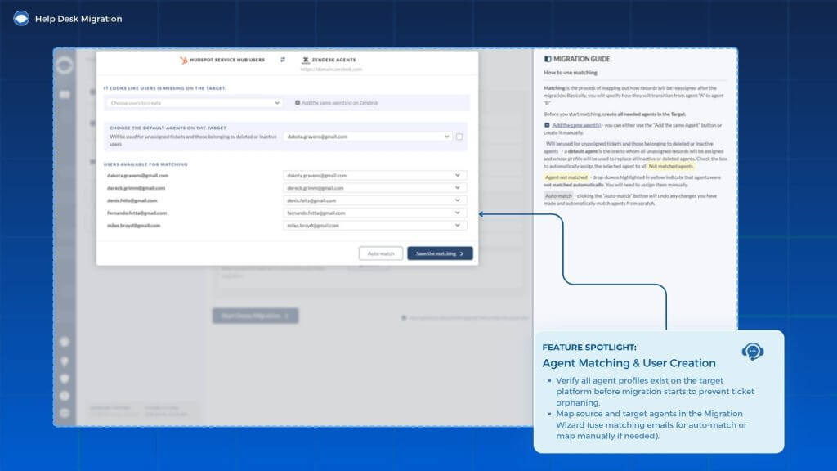Viewport: 837px width, 471px height.
Task: Expand the matching dropdown for miles.broyd@gmail.com
Action: click(x=374, y=226)
